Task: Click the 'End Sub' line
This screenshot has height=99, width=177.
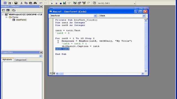Action: click(x=61, y=54)
